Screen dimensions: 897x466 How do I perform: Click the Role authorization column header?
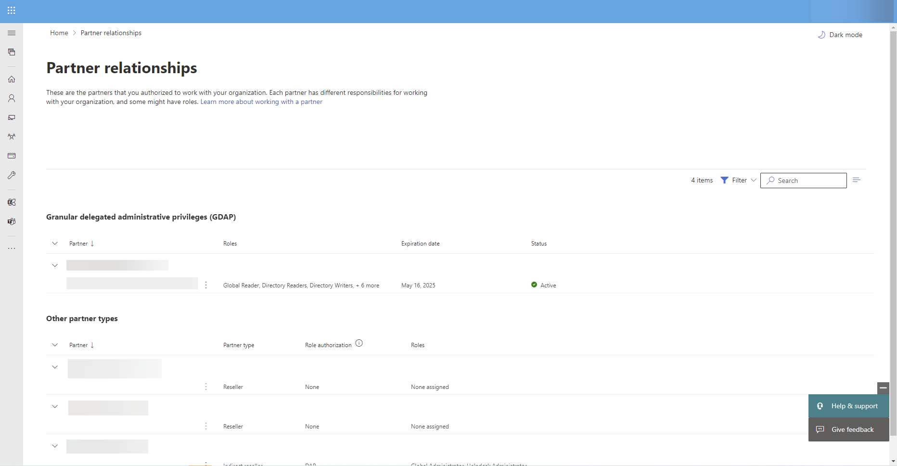pos(328,345)
